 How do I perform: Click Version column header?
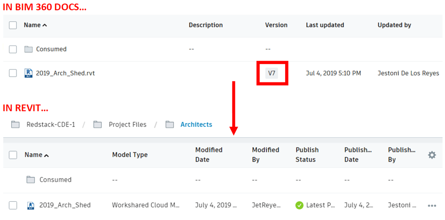[x=276, y=25]
